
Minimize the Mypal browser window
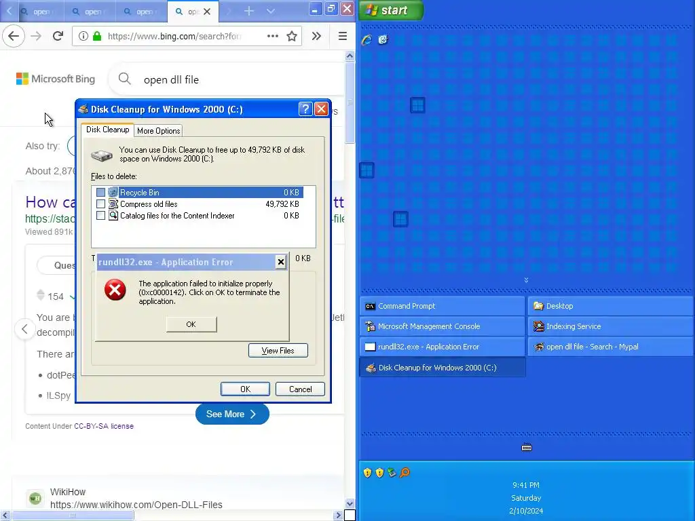[x=315, y=9]
